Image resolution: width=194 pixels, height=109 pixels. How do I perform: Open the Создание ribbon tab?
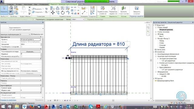click(10, 4)
